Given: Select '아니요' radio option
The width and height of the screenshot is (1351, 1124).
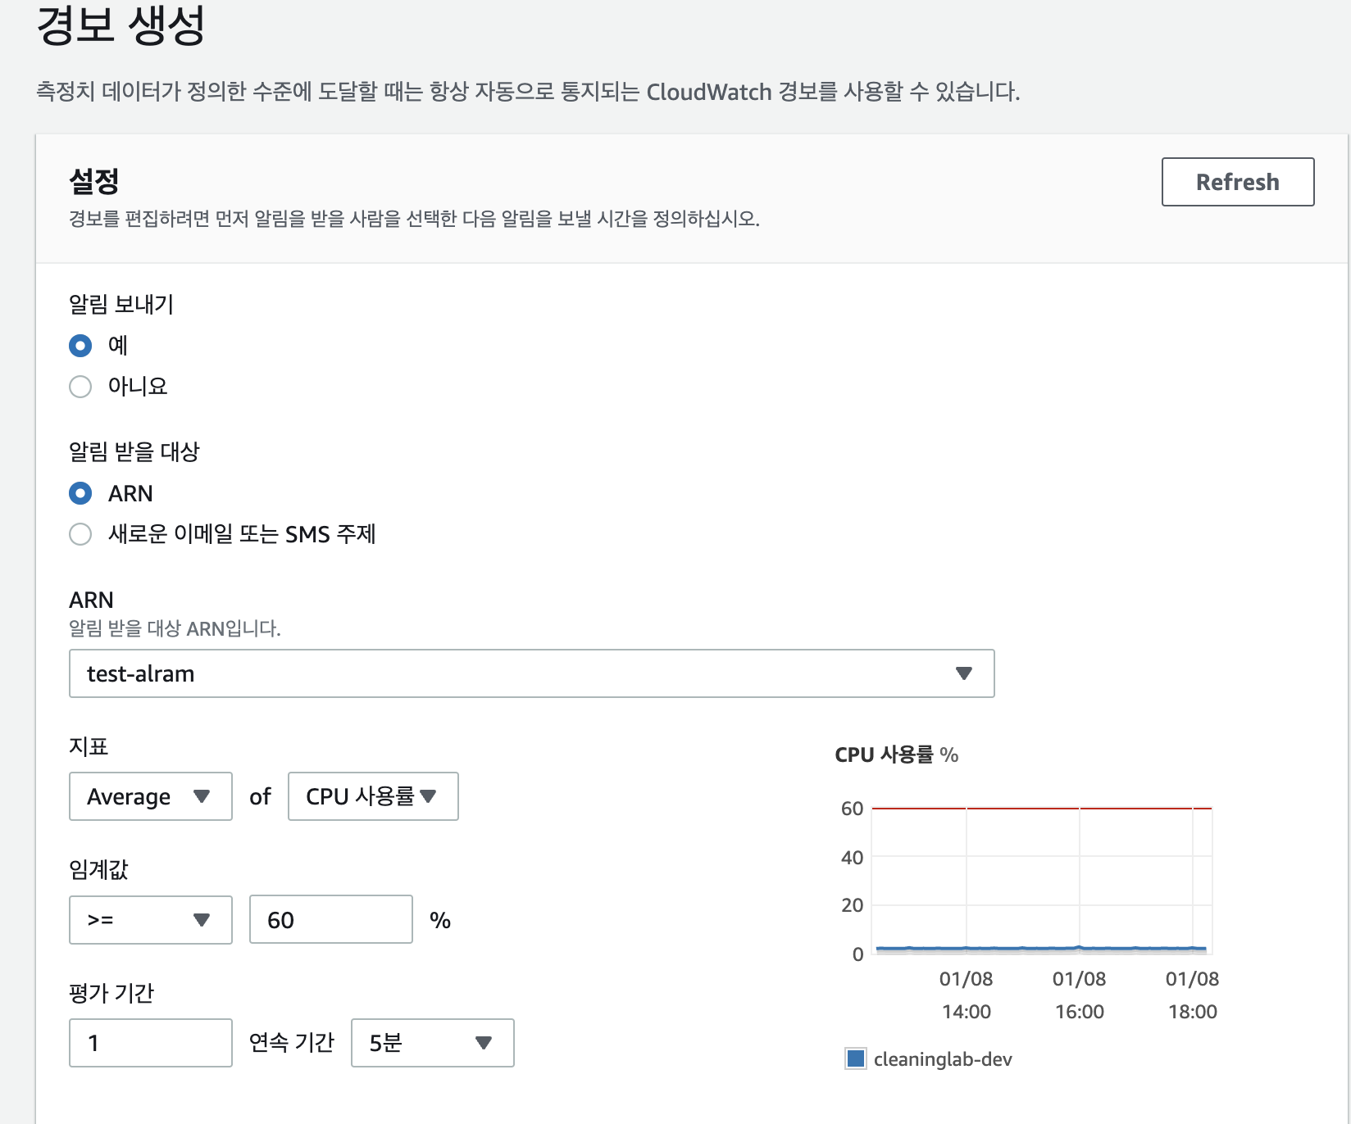Looking at the screenshot, I should (80, 387).
